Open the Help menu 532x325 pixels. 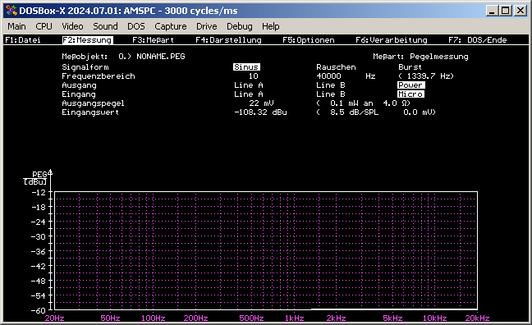(270, 26)
